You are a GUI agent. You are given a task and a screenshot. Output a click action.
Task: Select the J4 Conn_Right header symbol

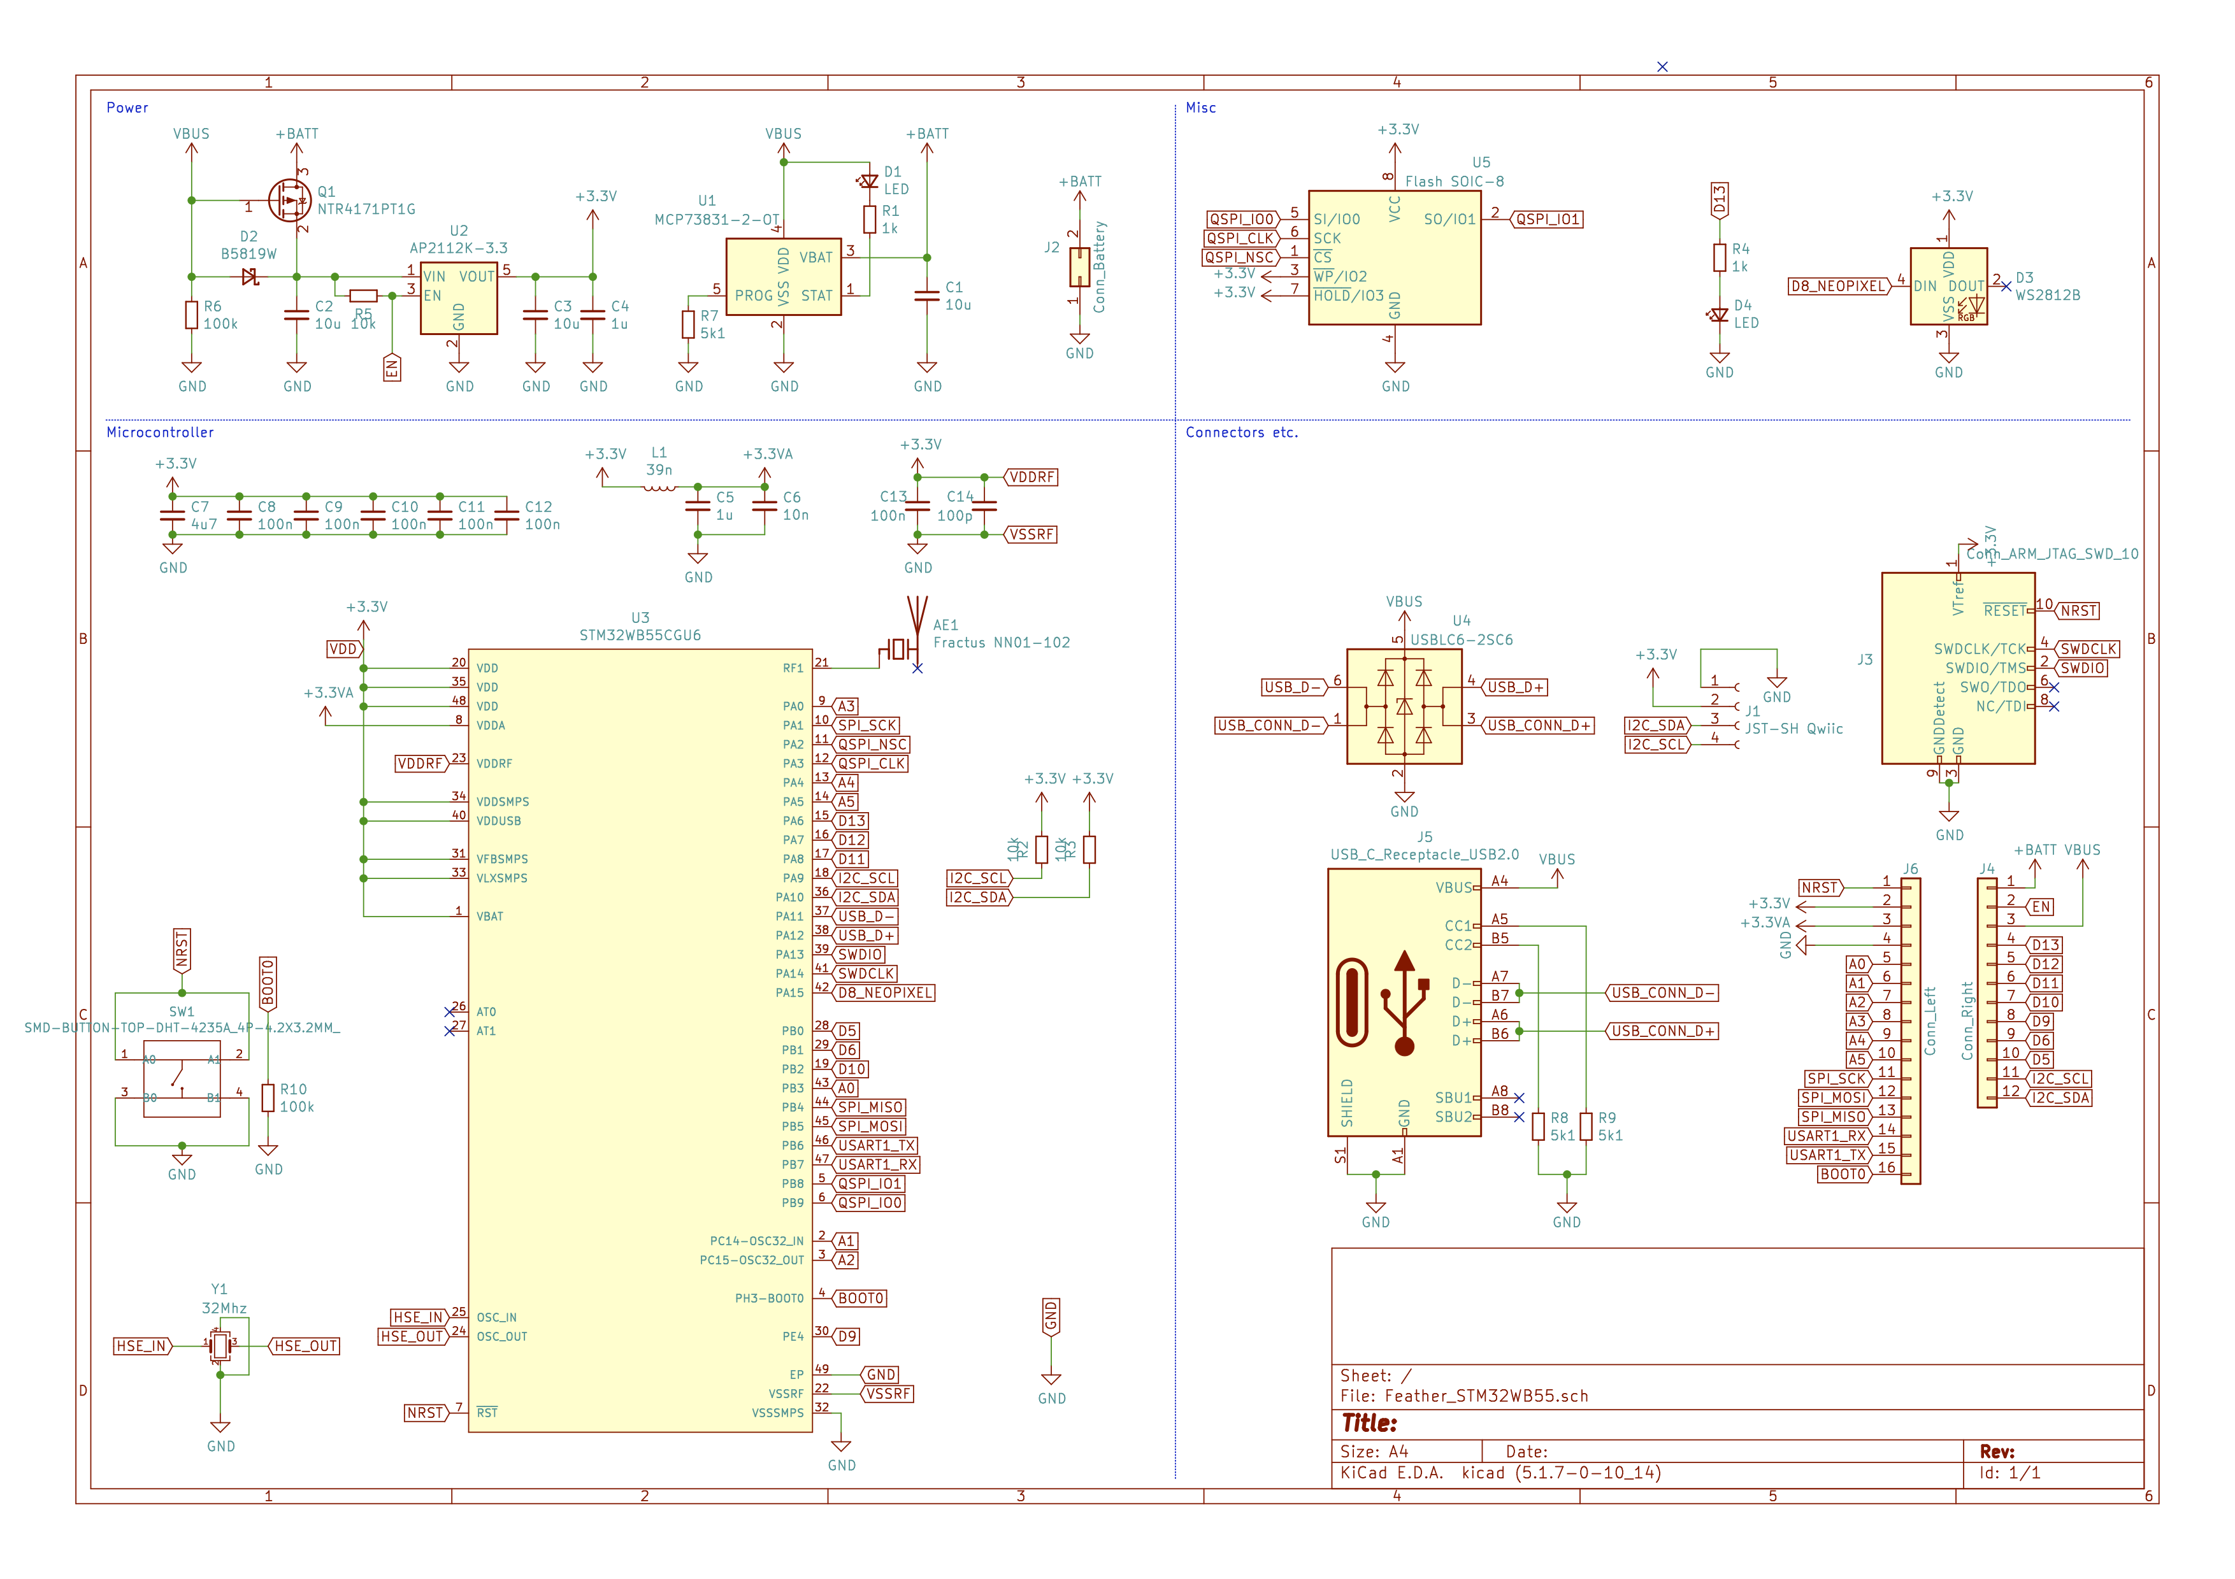click(1987, 992)
